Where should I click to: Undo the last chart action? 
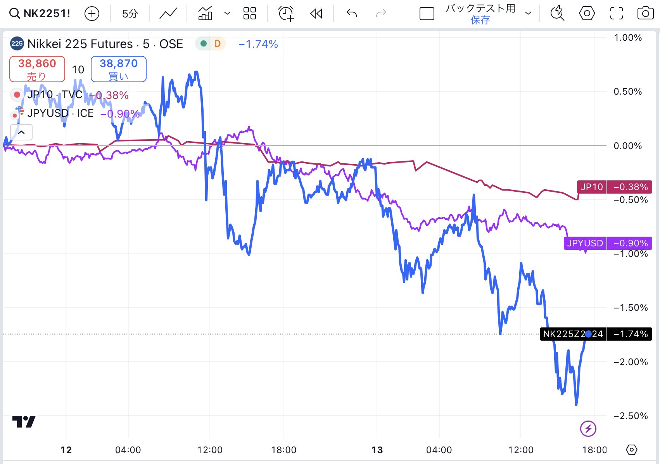[x=352, y=14]
